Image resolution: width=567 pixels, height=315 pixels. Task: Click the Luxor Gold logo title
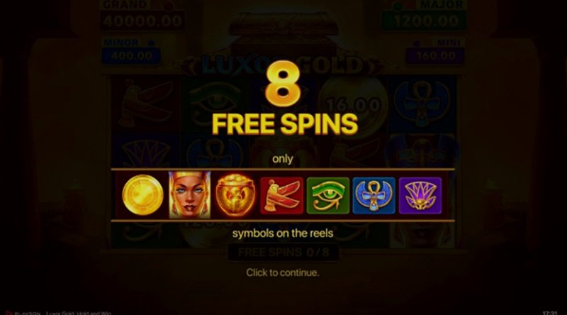click(282, 65)
